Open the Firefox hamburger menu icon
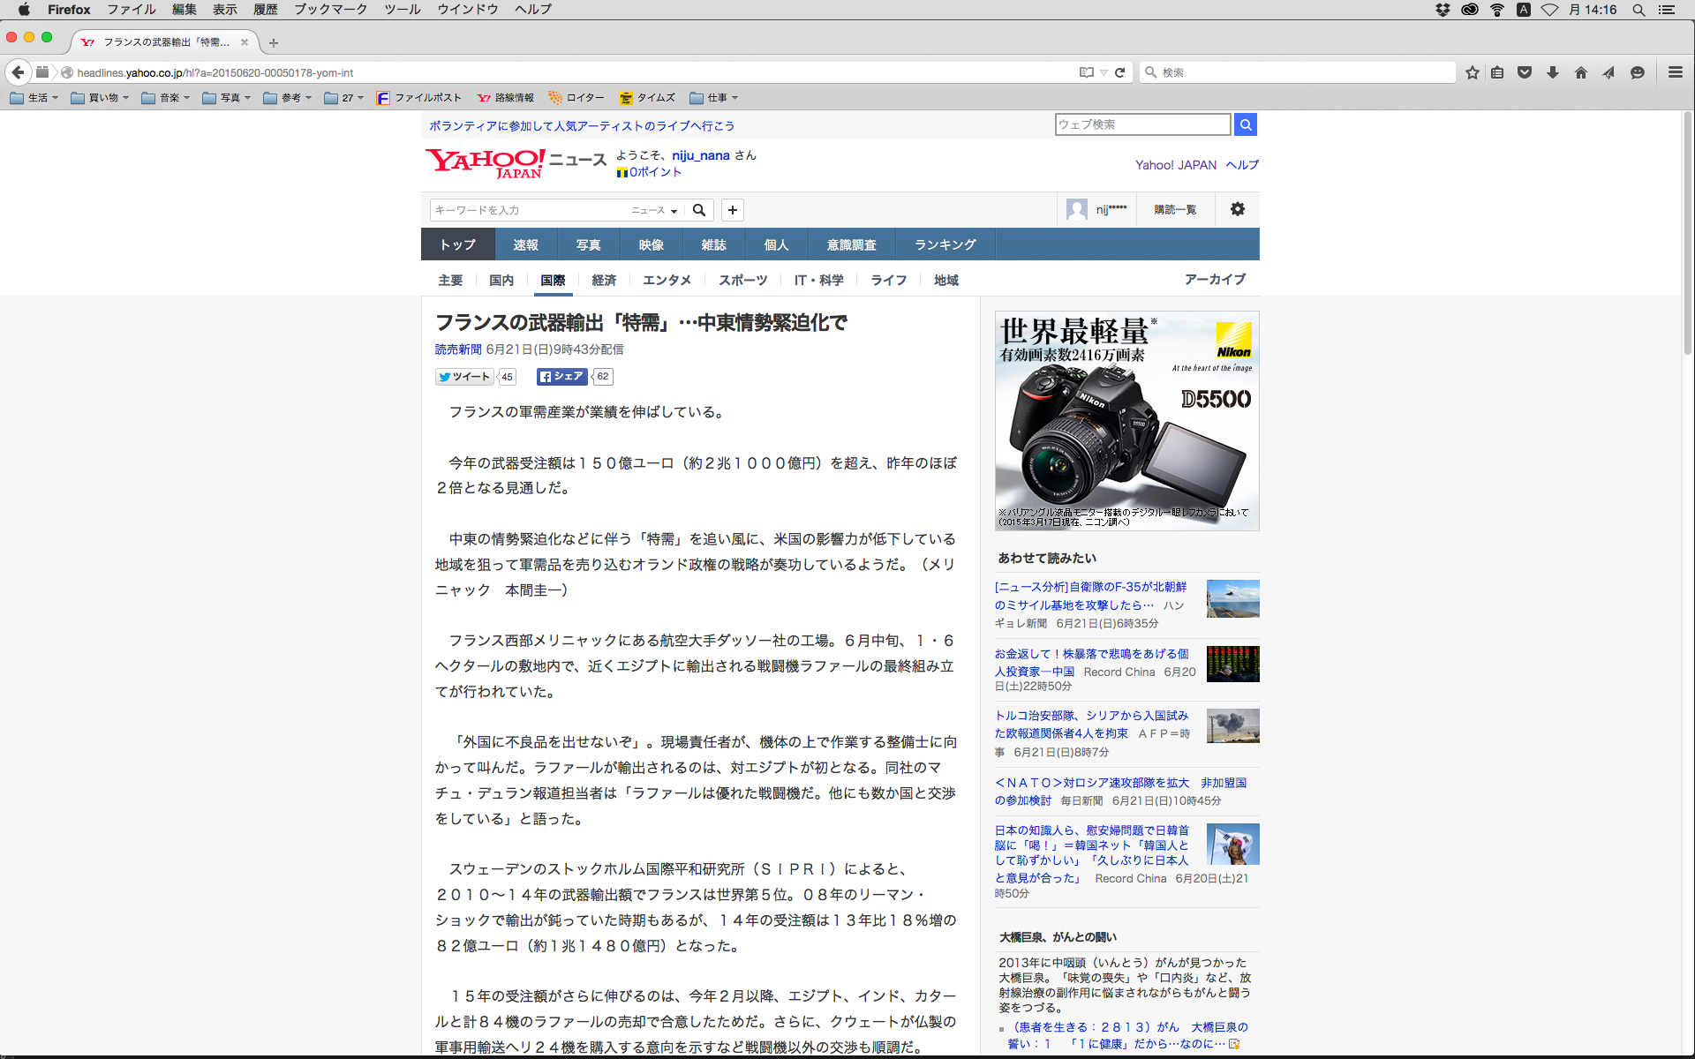 click(x=1675, y=72)
